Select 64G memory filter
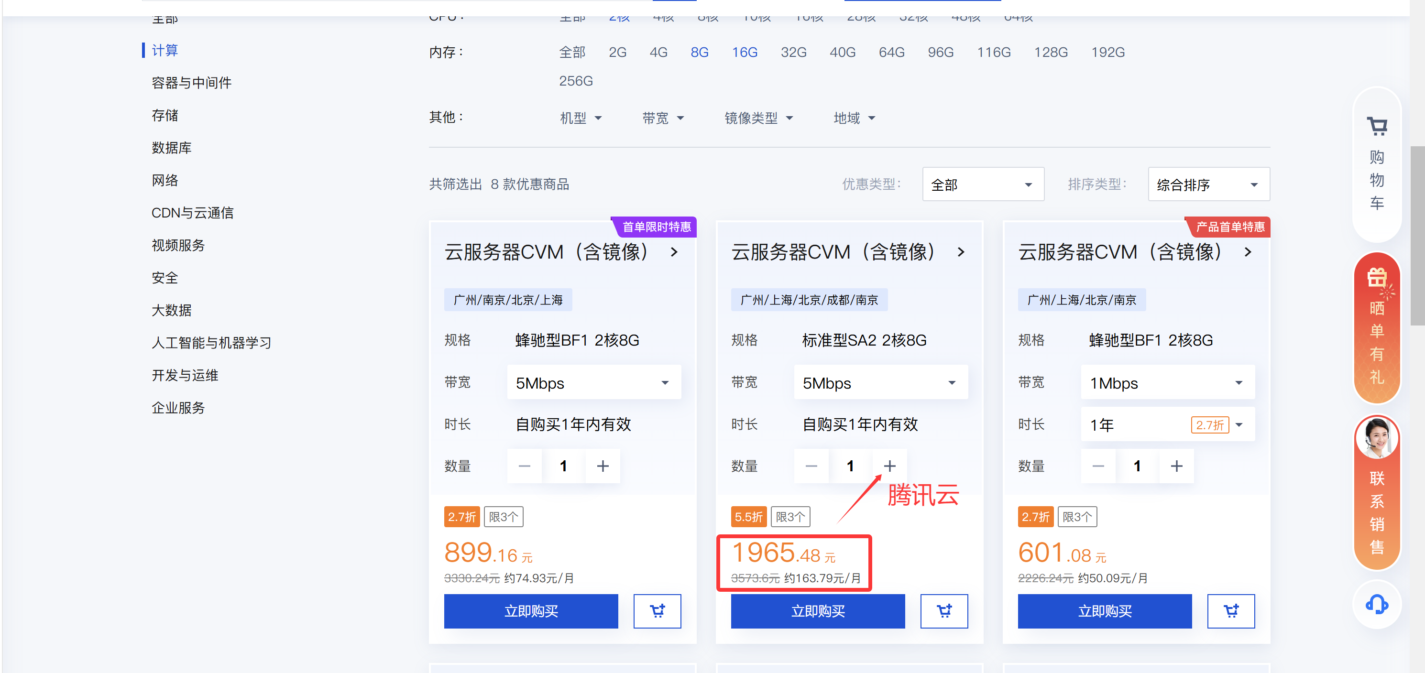Viewport: 1425px width, 673px height. click(892, 53)
